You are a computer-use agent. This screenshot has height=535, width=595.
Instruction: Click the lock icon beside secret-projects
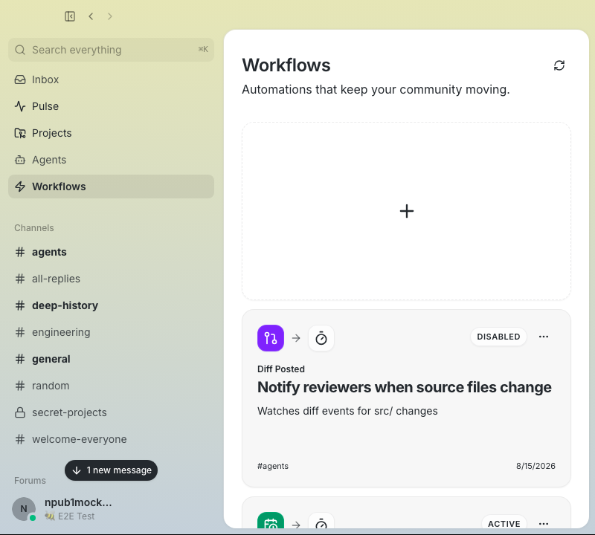click(20, 412)
